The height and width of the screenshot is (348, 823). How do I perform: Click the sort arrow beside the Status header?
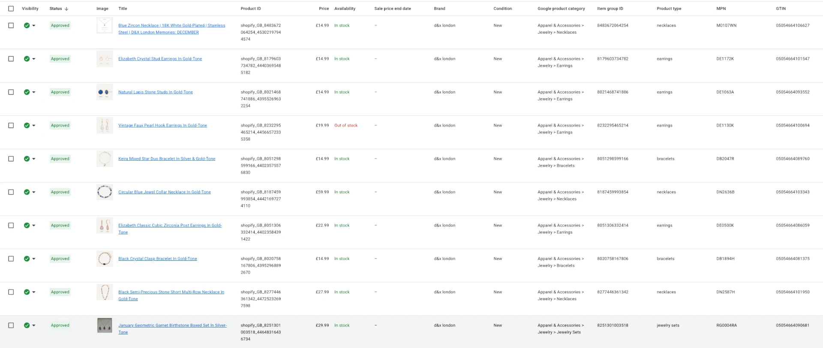click(66, 9)
